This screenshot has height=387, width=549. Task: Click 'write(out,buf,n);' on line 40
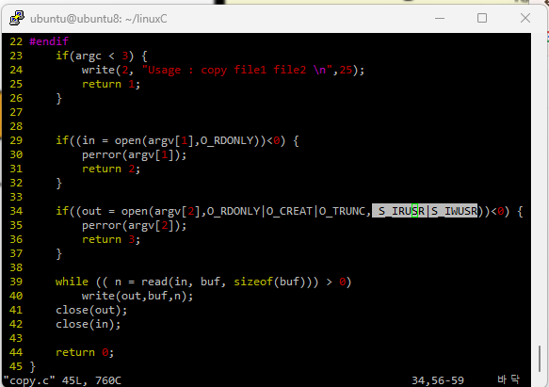pos(137,296)
